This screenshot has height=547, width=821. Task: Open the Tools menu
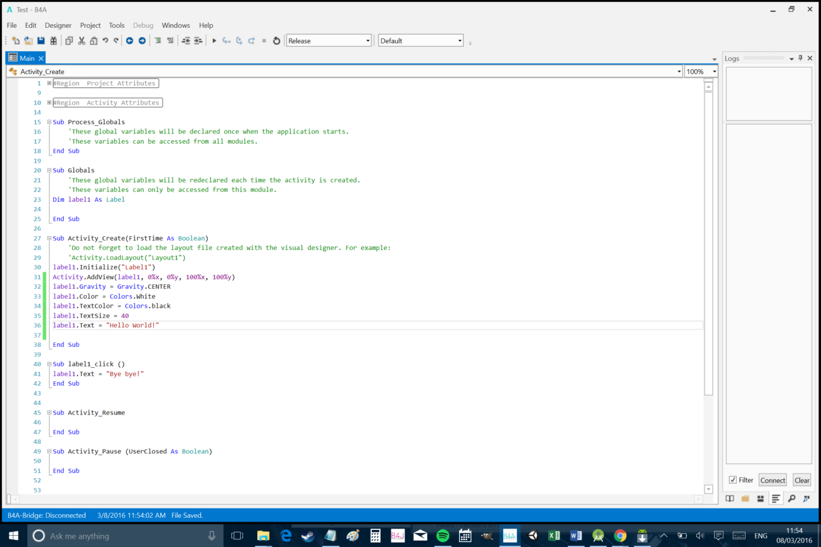(117, 25)
